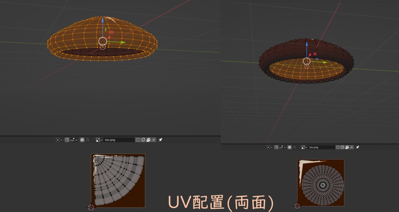Image resolution: width=399 pixels, height=212 pixels.
Task: Expand snap target options in right UV editor
Action: [282, 147]
